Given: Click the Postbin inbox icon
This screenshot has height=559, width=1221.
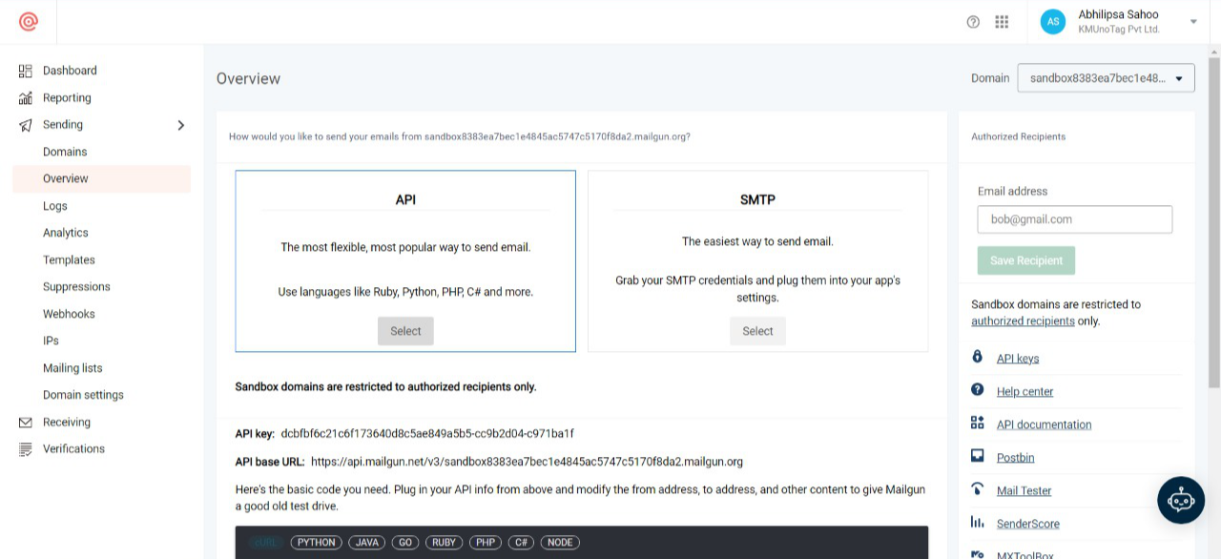Looking at the screenshot, I should click(977, 456).
